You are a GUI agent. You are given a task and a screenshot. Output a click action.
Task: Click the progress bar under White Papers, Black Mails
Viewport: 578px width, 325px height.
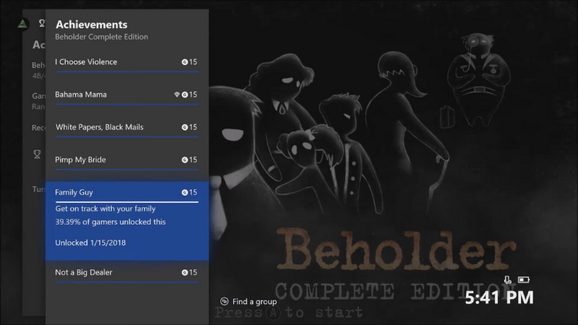tap(126, 137)
